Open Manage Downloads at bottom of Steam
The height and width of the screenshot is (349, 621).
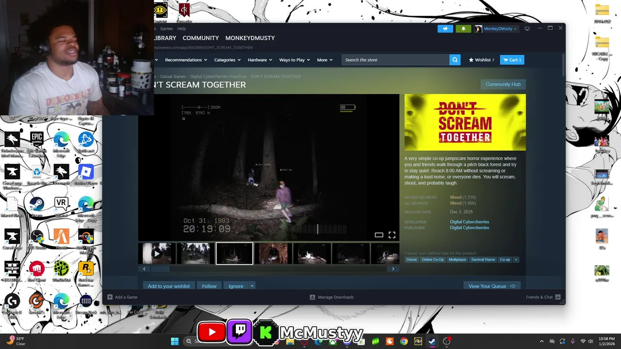pyautogui.click(x=332, y=297)
